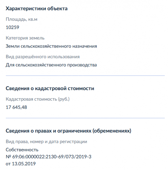The height and width of the screenshot is (170, 168).
Task: Select the area value 10259
Action: (x=13, y=27)
